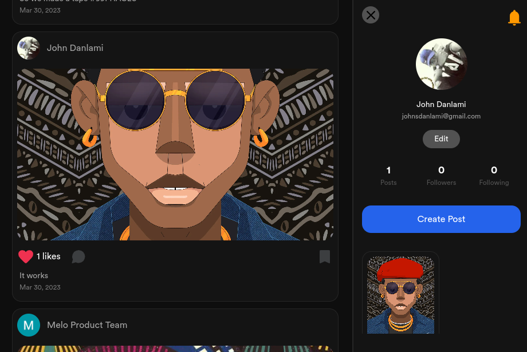Viewport: 527px width, 352px height.
Task: Click the johnsdanlami@gmail.com email address
Action: (x=441, y=116)
